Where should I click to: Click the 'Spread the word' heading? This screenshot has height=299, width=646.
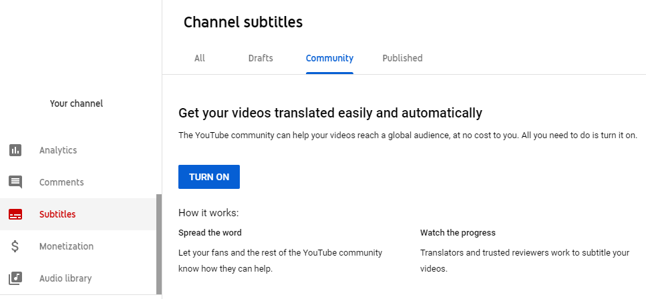(210, 233)
